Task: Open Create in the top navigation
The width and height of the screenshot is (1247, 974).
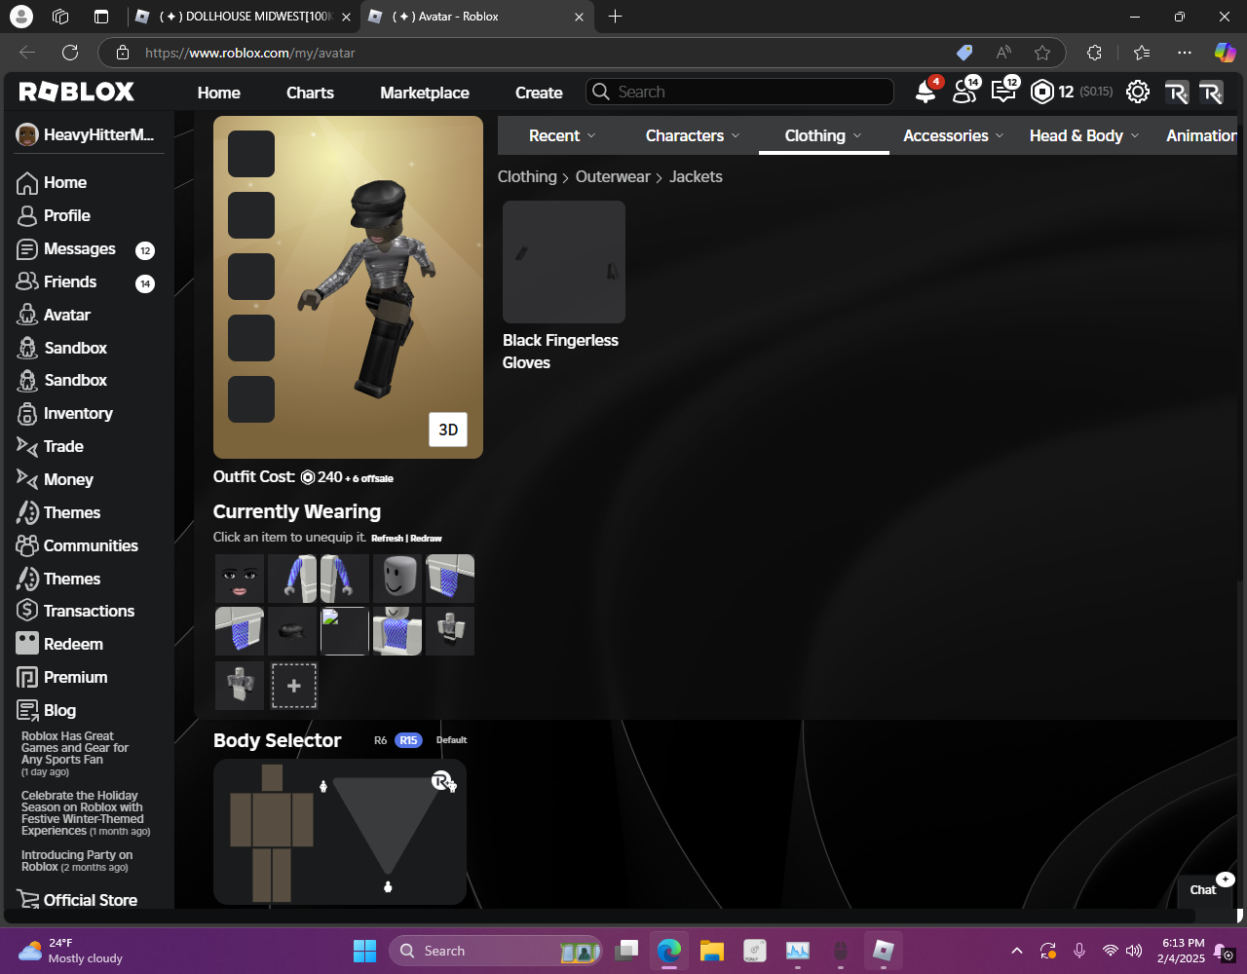Action: point(539,93)
